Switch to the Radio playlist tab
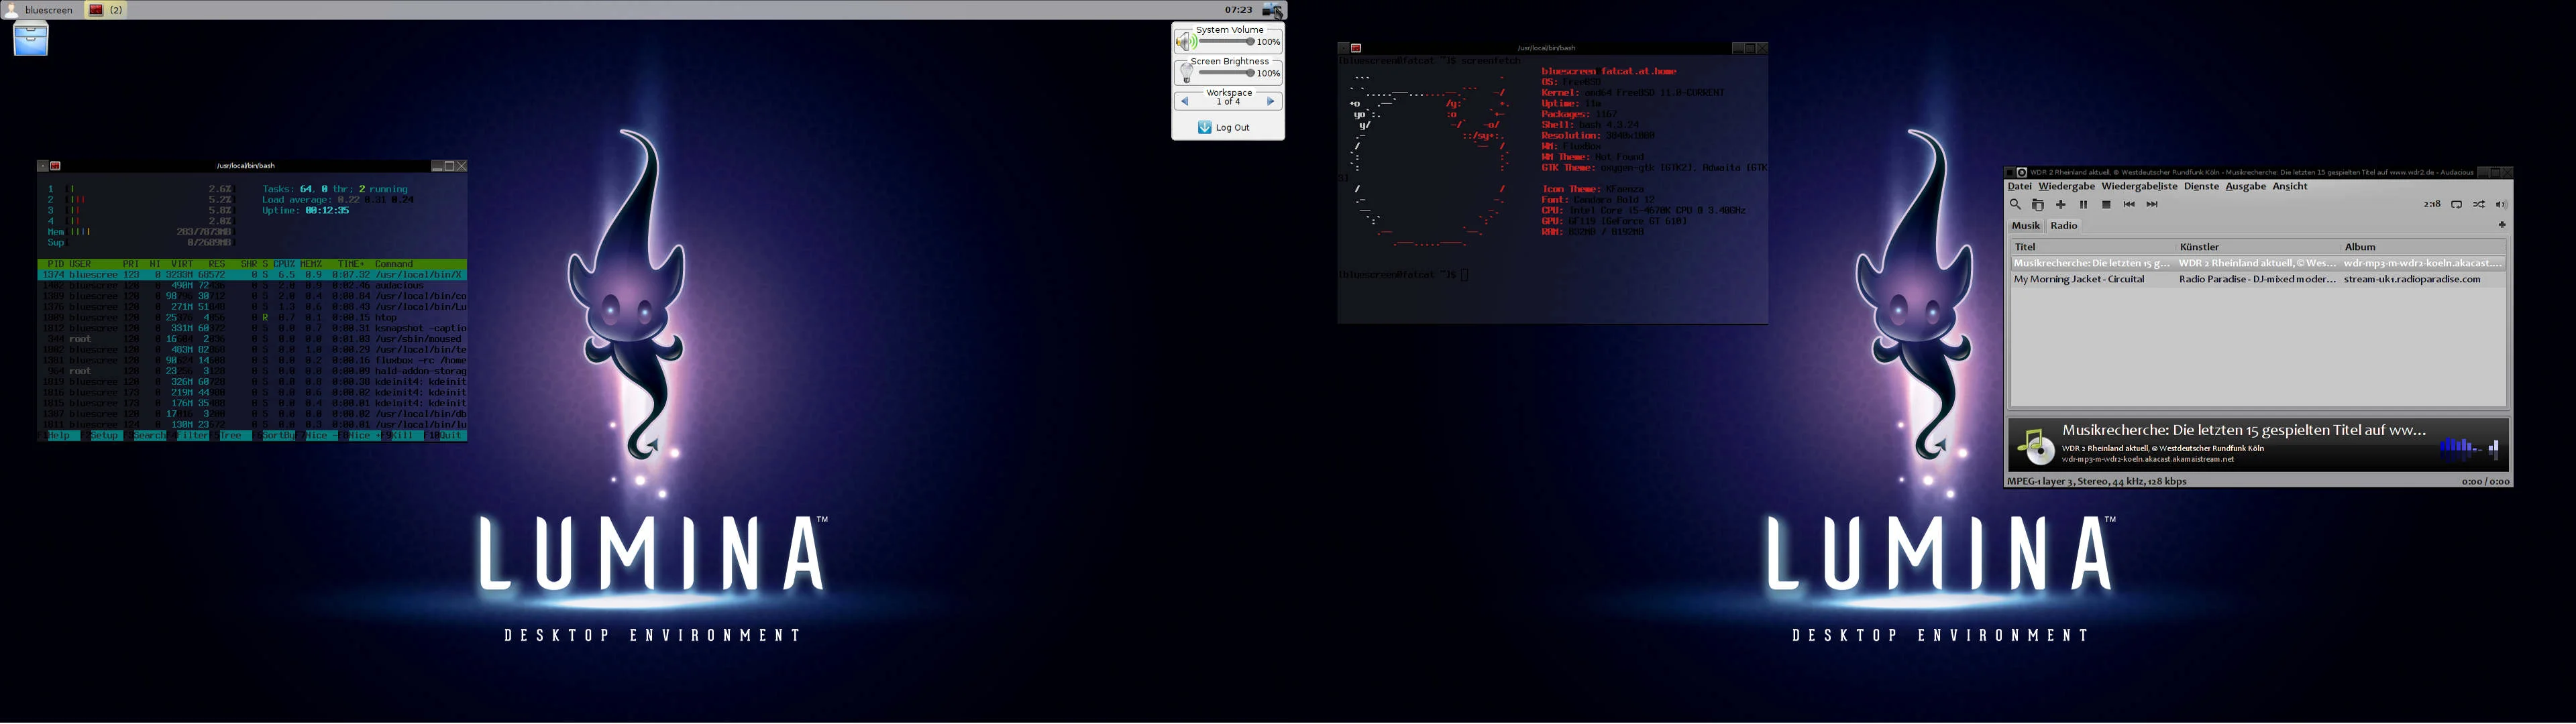This screenshot has height=724, width=2576. tap(2064, 226)
